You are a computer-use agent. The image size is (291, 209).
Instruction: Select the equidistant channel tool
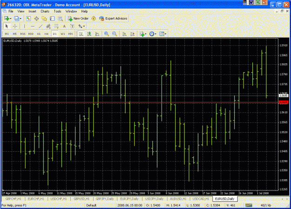click(48, 26)
